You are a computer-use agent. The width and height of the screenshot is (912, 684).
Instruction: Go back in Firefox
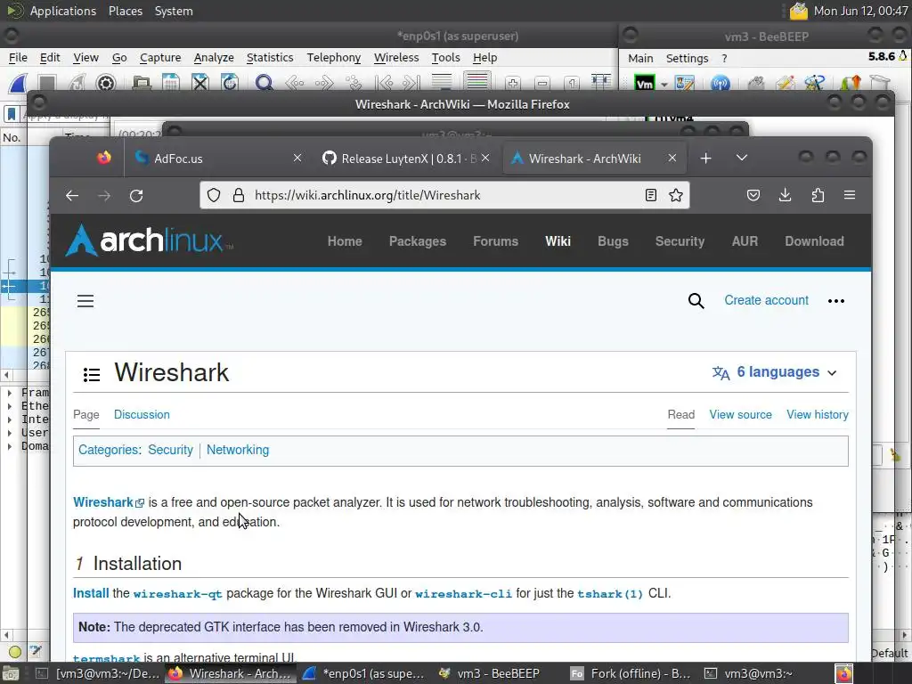click(x=72, y=195)
